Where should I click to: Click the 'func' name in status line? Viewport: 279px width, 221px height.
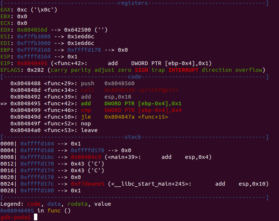pos(54,211)
